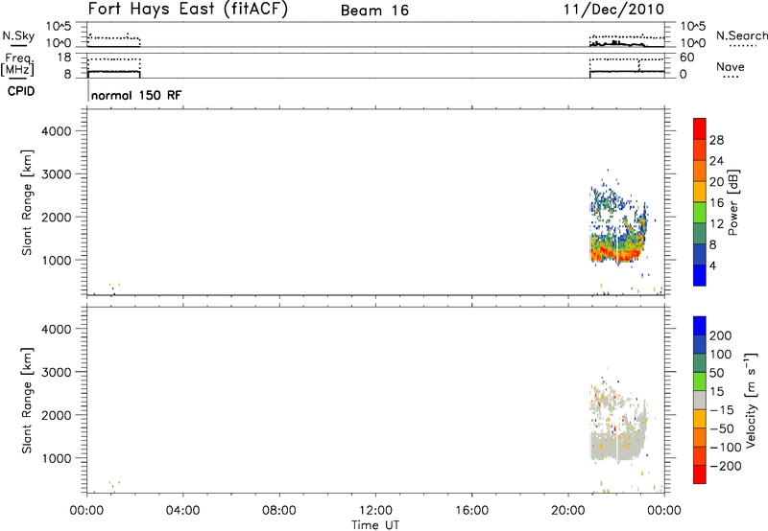Click the "16:00" time tick label
This screenshot has width=768, height=531.
click(471, 511)
